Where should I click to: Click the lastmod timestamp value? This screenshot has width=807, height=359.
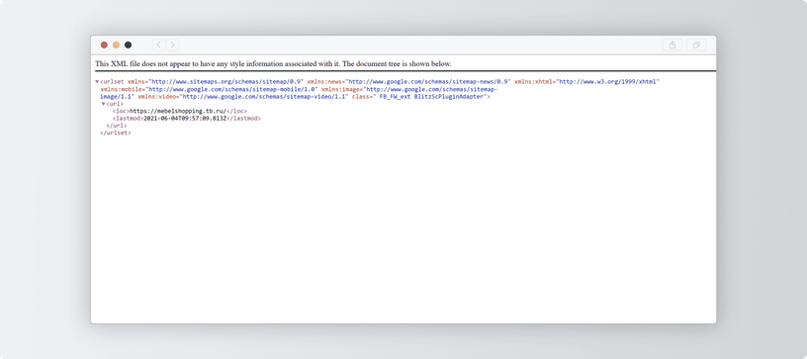[185, 119]
